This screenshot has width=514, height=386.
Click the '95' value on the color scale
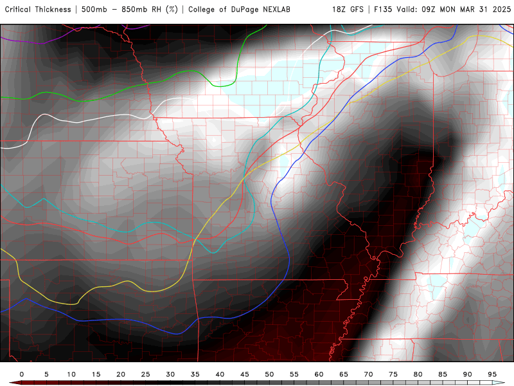pos(492,374)
